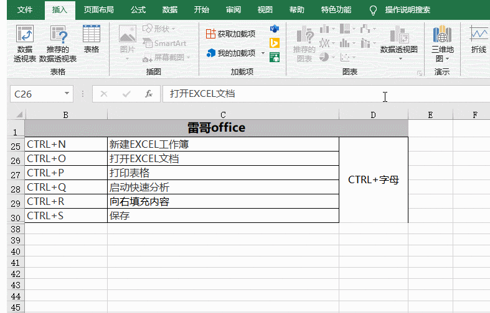
Task: Click the select-all corner triangle
Action: coord(19,114)
